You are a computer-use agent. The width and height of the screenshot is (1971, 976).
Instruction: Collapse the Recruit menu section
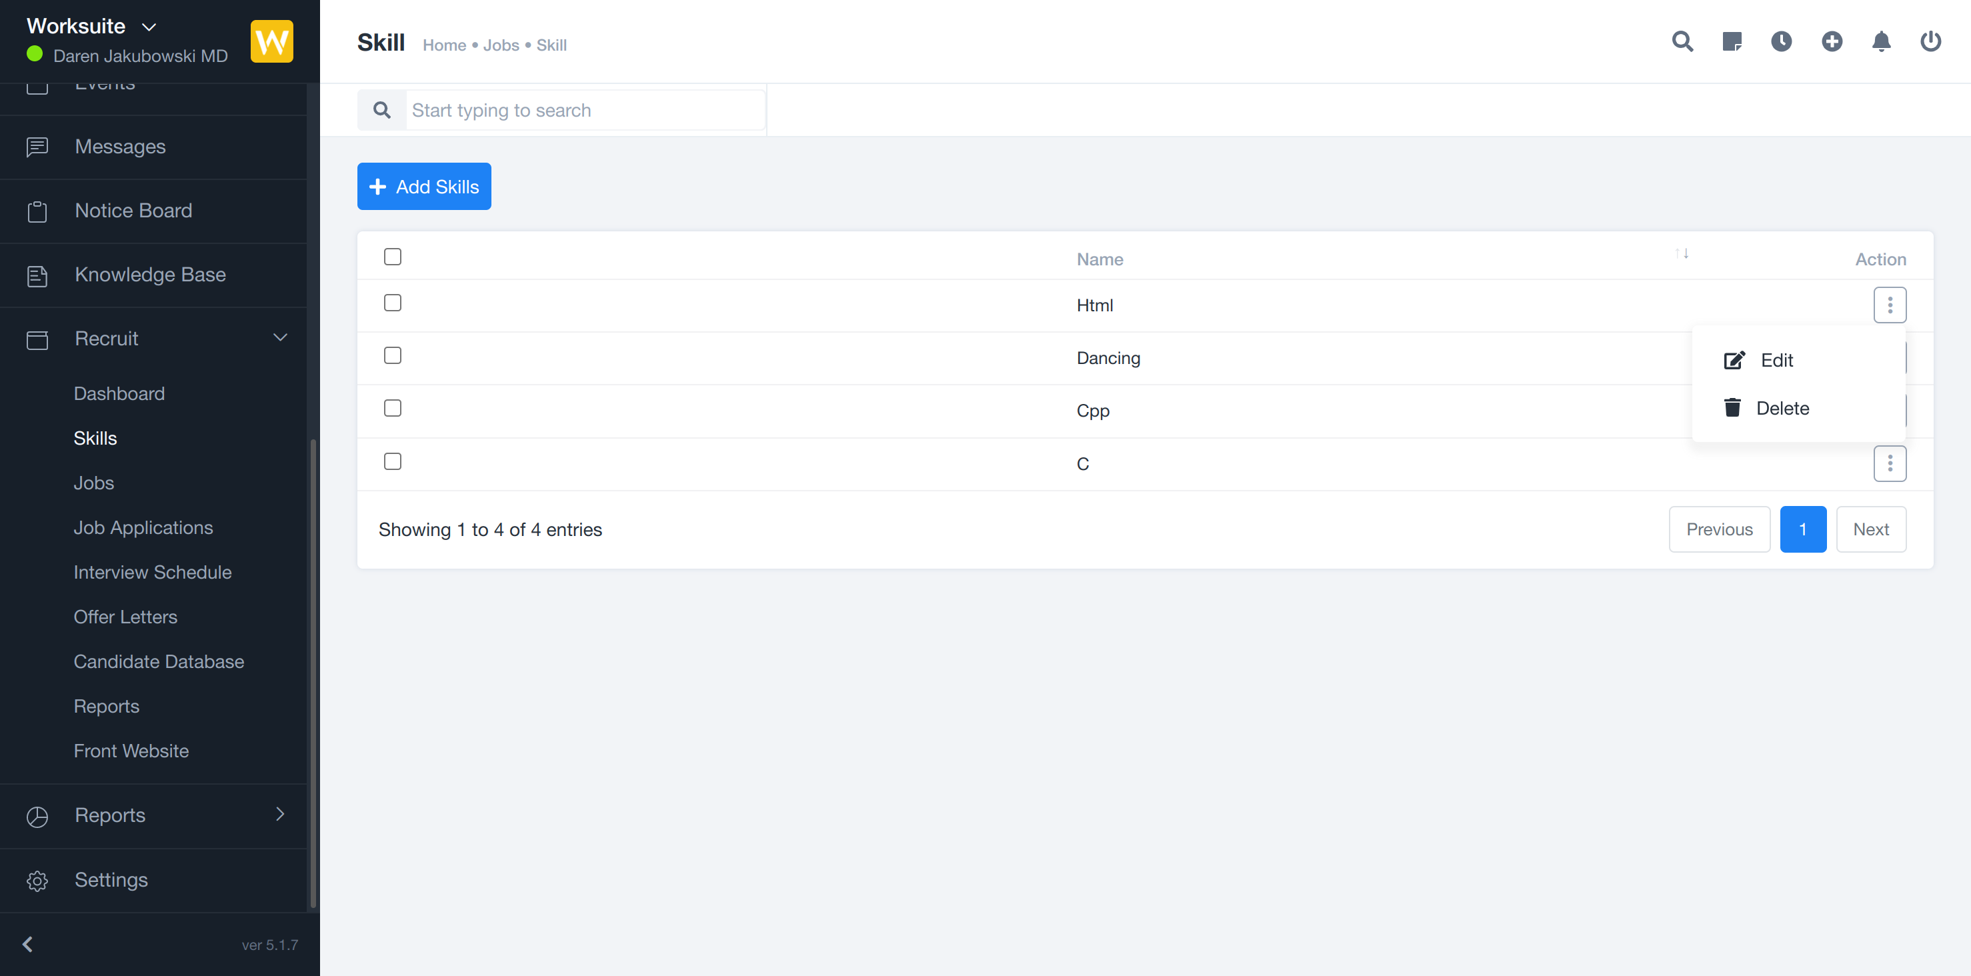[x=280, y=338]
